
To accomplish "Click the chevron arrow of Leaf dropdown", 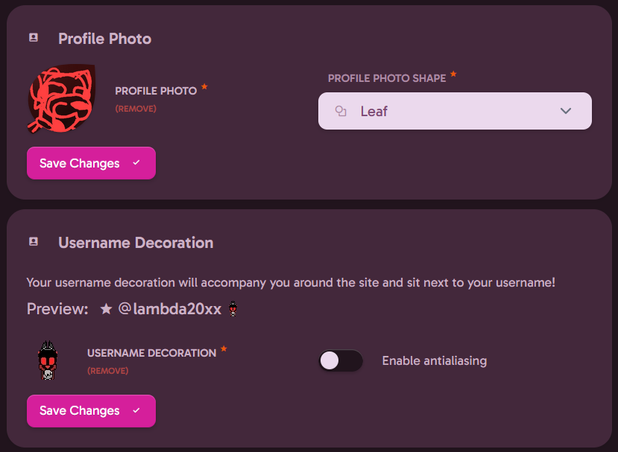I will tap(566, 111).
